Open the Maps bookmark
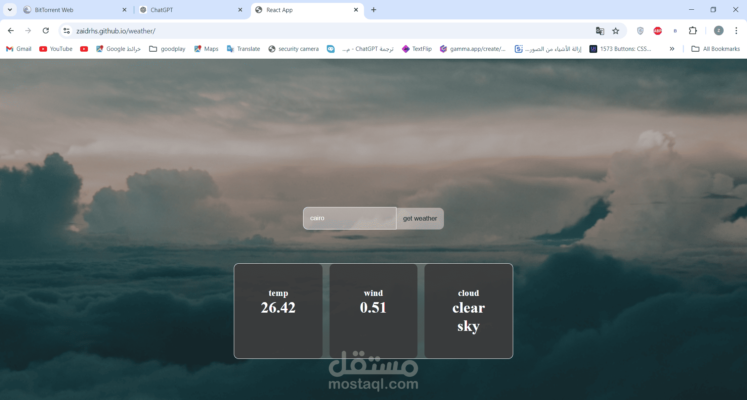This screenshot has height=400, width=747. (x=206, y=49)
